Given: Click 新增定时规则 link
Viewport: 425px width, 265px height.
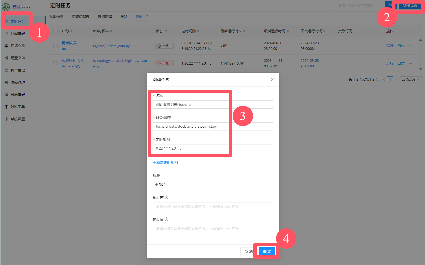Looking at the screenshot, I should pos(165,163).
